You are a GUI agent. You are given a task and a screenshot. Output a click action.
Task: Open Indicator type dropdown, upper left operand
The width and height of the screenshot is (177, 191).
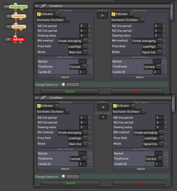pyautogui.click(x=57, y=14)
